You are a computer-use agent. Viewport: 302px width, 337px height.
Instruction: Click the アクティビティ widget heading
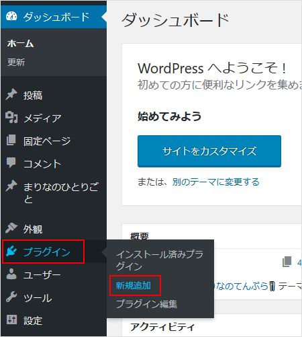[162, 327]
